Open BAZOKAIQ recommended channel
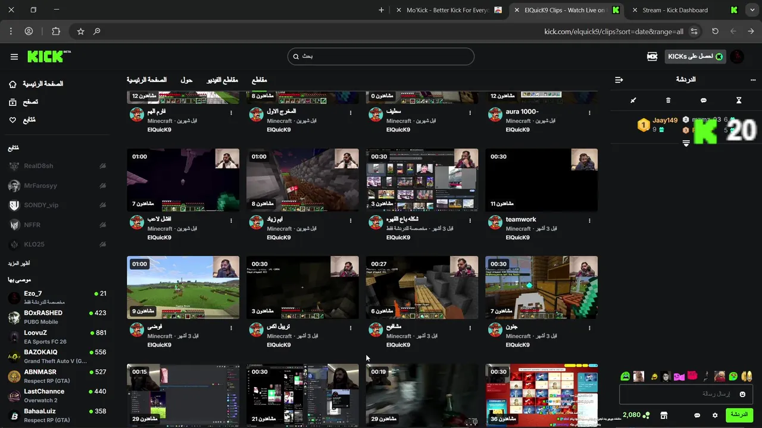Image resolution: width=762 pixels, height=428 pixels. 57,356
